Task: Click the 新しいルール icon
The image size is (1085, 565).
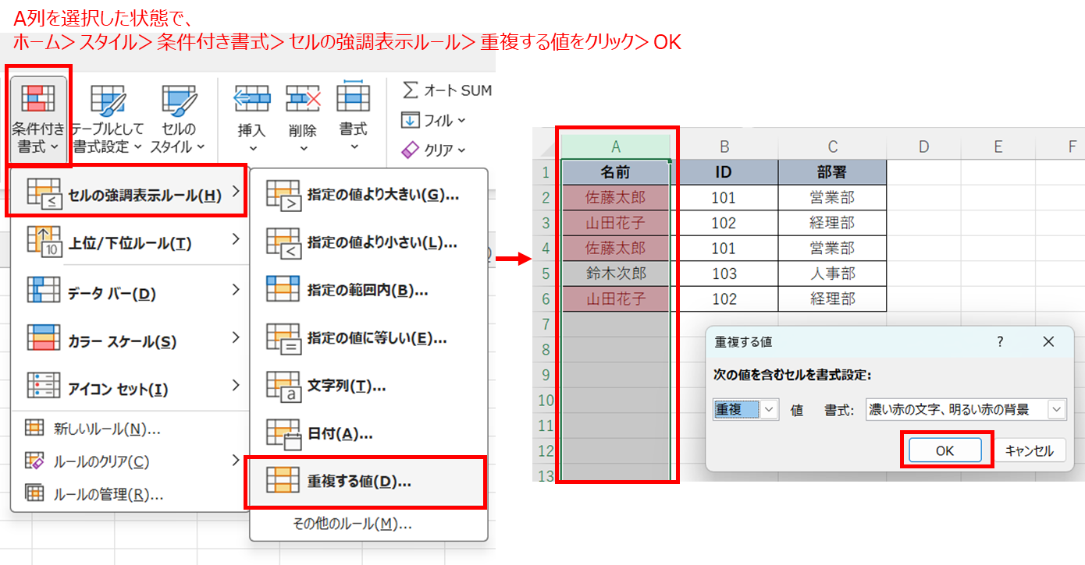Action: tap(34, 428)
